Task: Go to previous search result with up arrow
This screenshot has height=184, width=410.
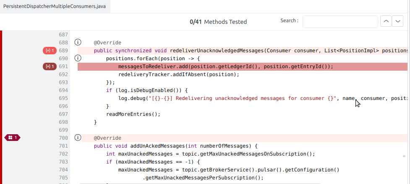Action: click(x=385, y=22)
